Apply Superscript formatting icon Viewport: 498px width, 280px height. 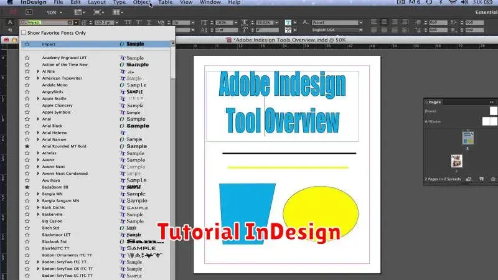pyautogui.click(x=139, y=22)
